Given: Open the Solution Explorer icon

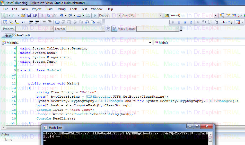Looking at the screenshot, I should (222, 15).
